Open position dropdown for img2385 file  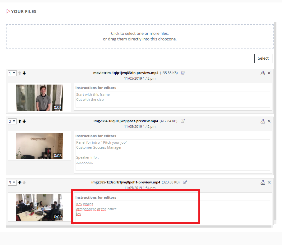12,183
